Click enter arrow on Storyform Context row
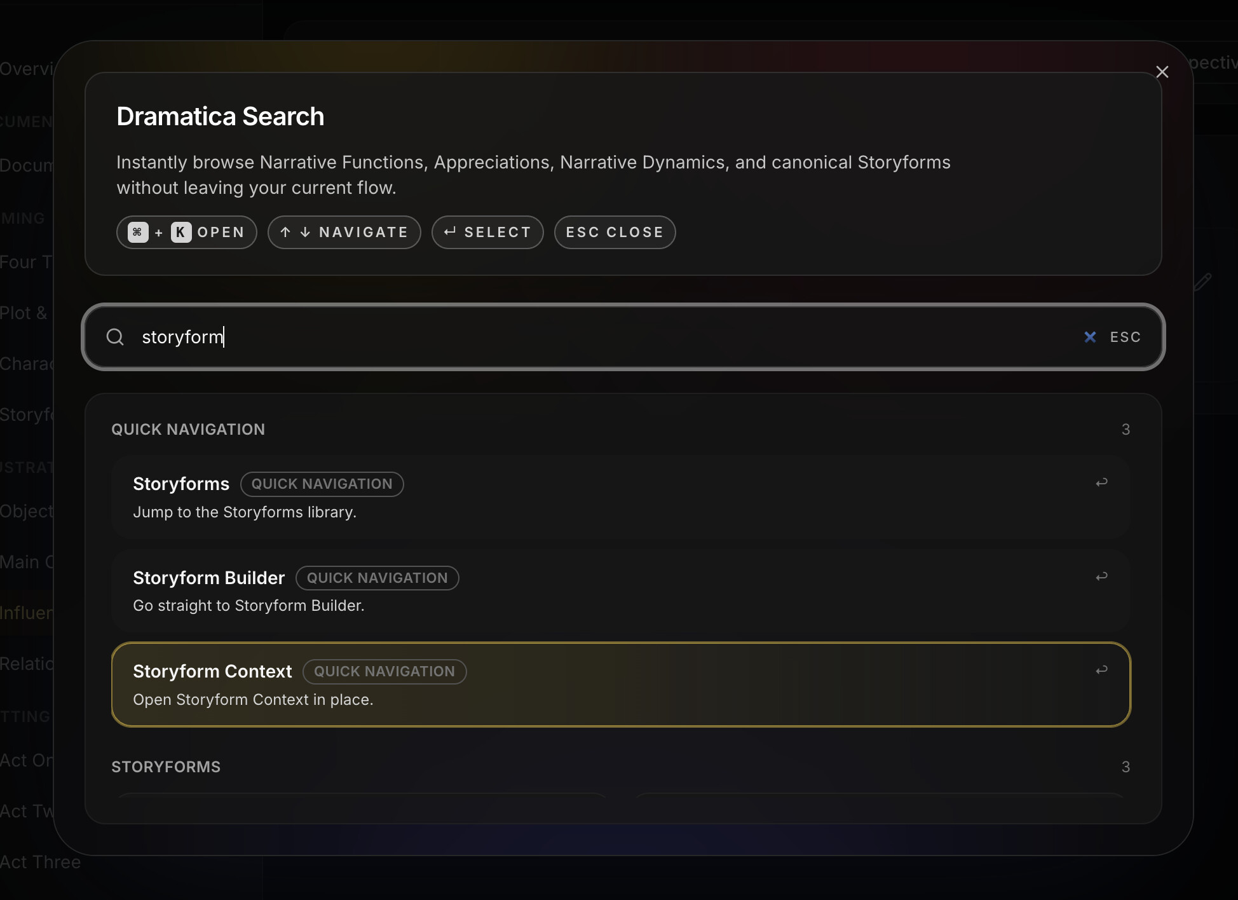 click(1101, 671)
